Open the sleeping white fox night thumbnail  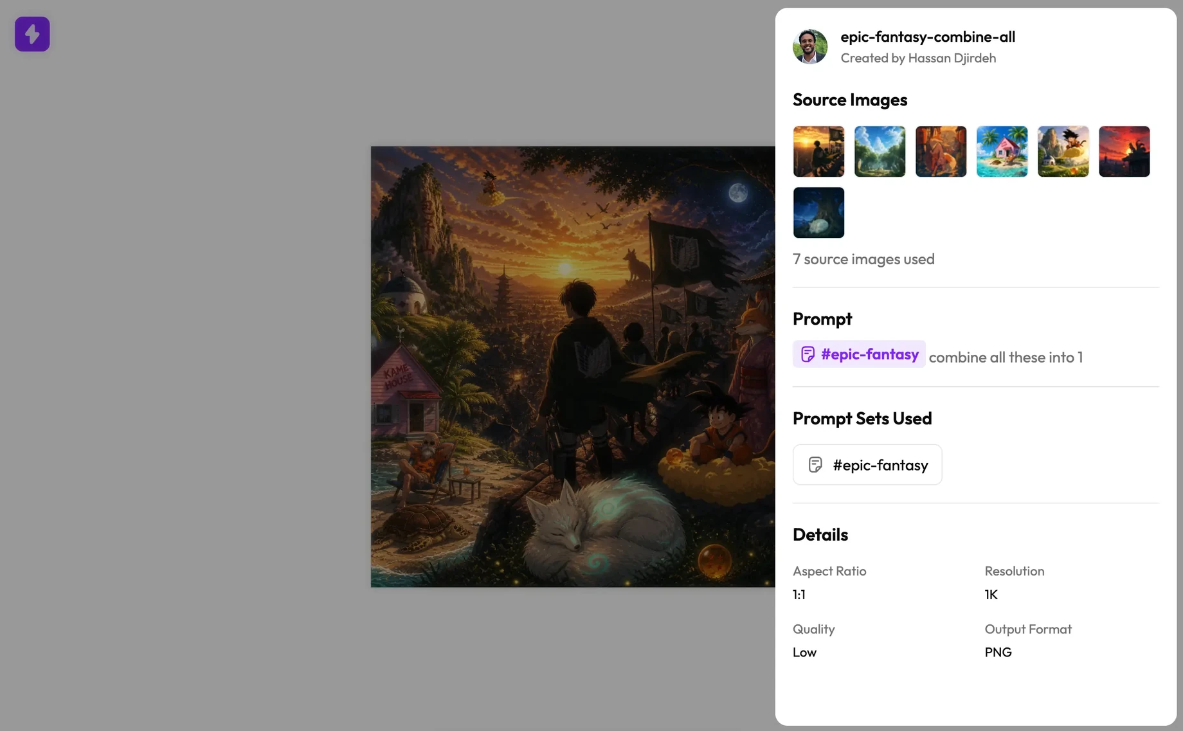point(818,212)
